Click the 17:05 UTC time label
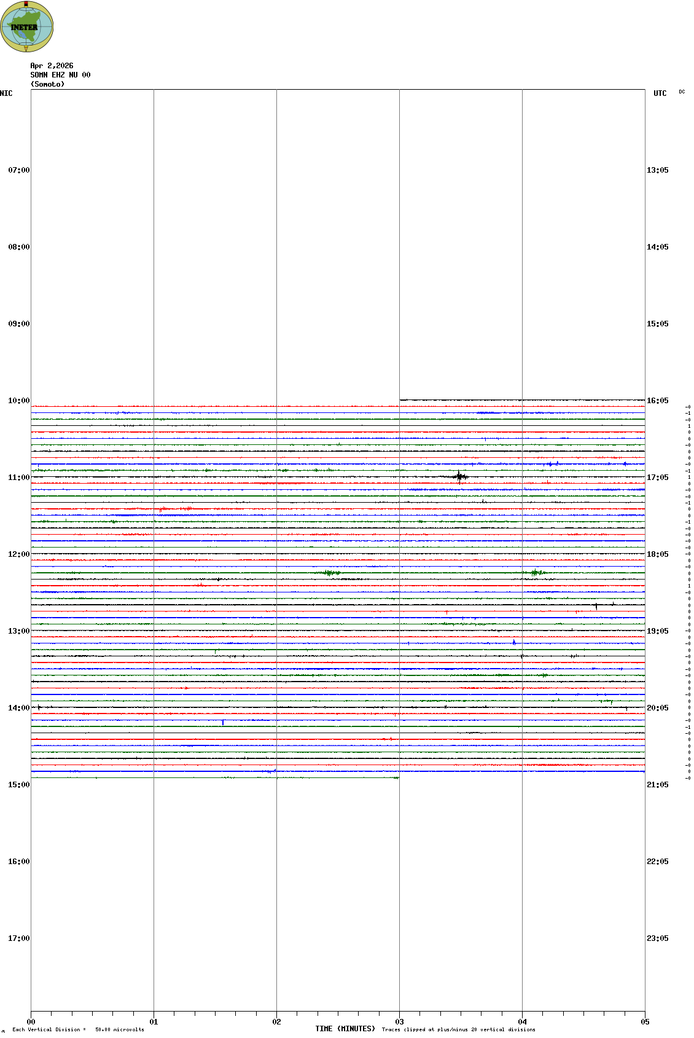 click(x=657, y=478)
